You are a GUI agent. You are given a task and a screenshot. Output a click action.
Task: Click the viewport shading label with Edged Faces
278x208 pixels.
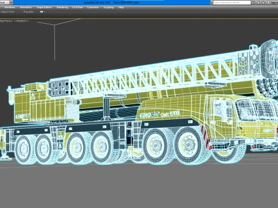tap(6, 21)
